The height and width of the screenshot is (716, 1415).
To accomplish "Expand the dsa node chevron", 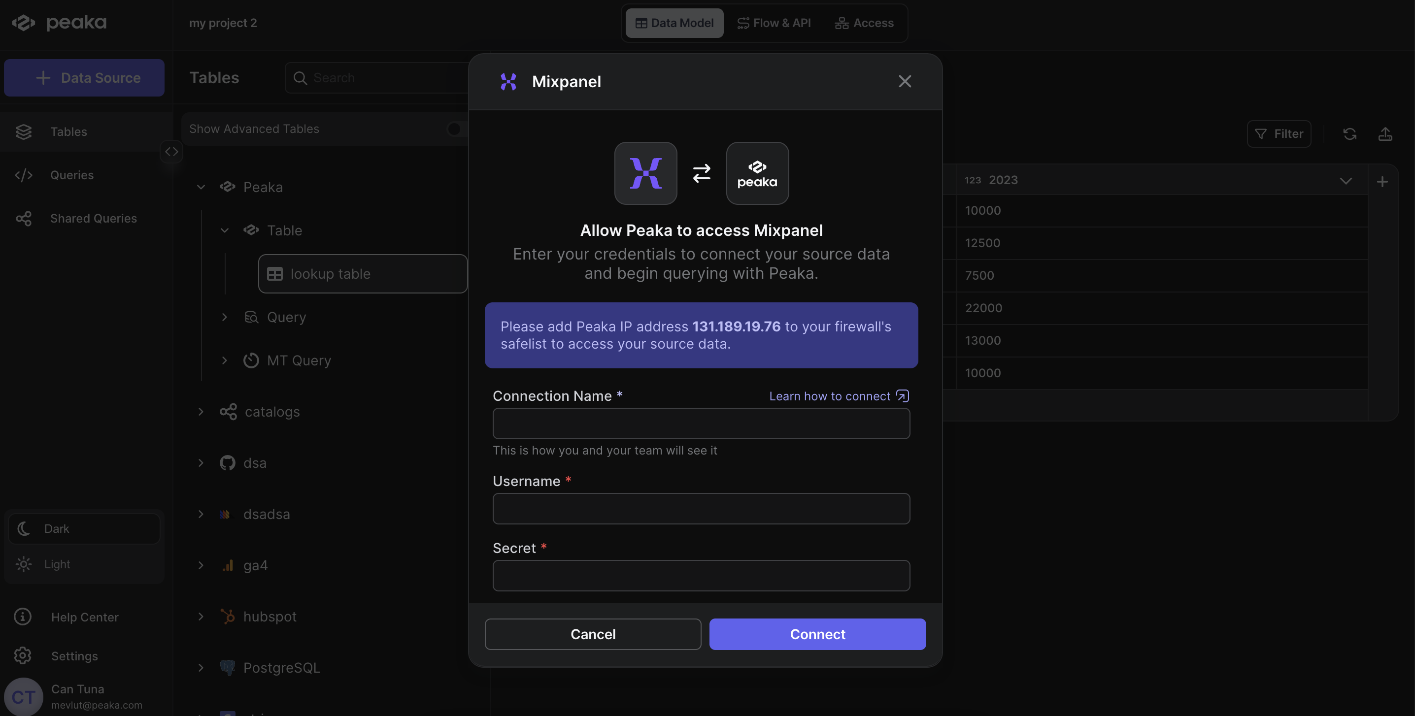I will point(201,463).
